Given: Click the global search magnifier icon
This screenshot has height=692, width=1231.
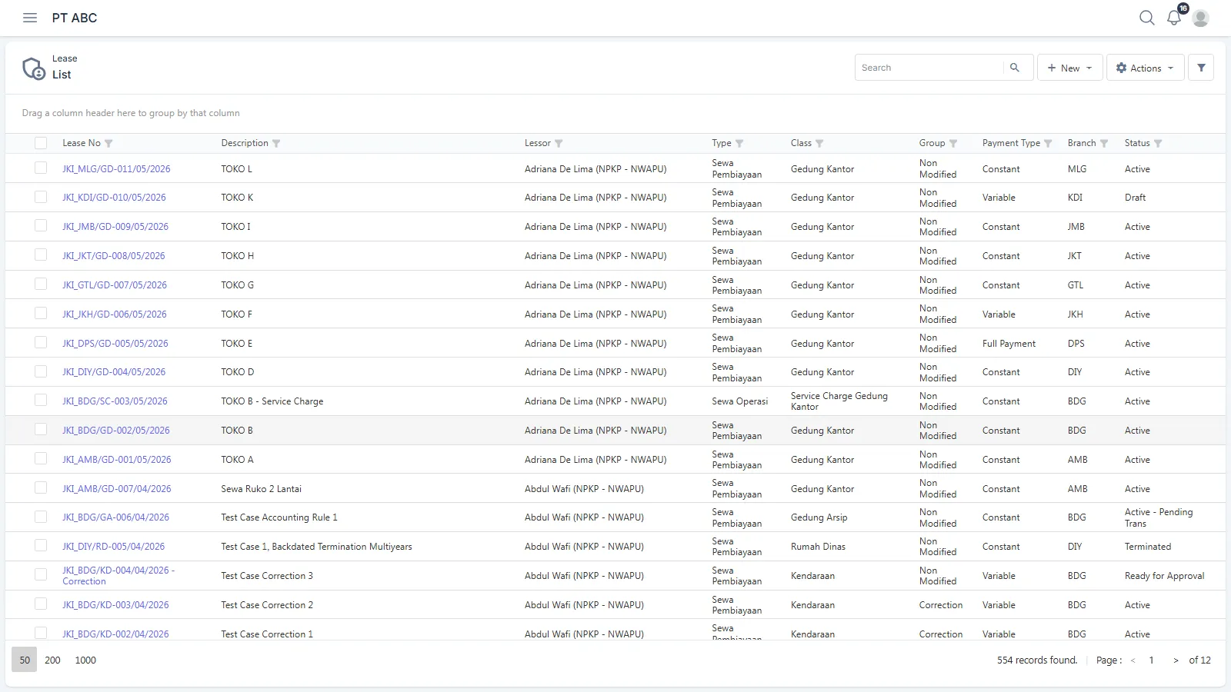Looking at the screenshot, I should coord(1146,18).
